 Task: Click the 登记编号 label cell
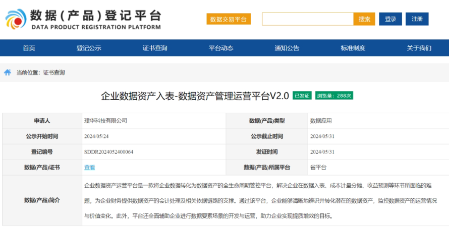coord(42,152)
